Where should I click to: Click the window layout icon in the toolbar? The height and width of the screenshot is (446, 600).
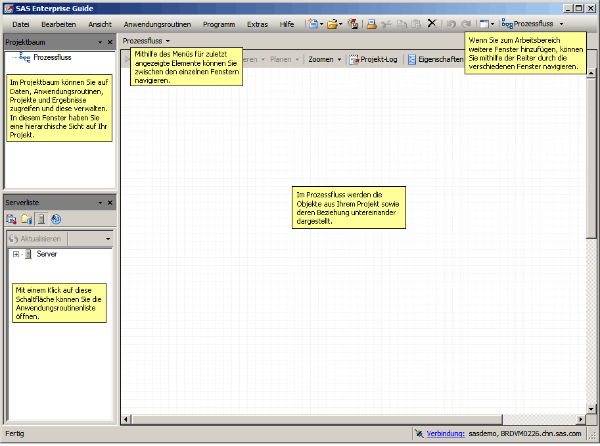[x=484, y=24]
